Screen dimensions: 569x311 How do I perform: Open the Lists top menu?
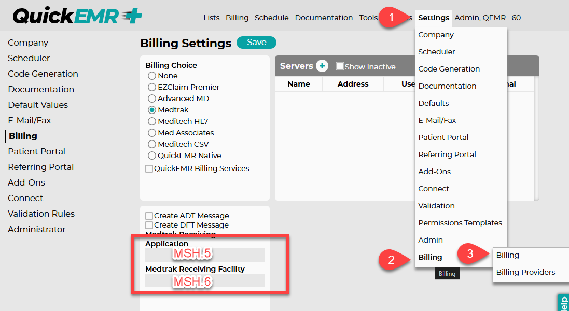[x=212, y=18]
